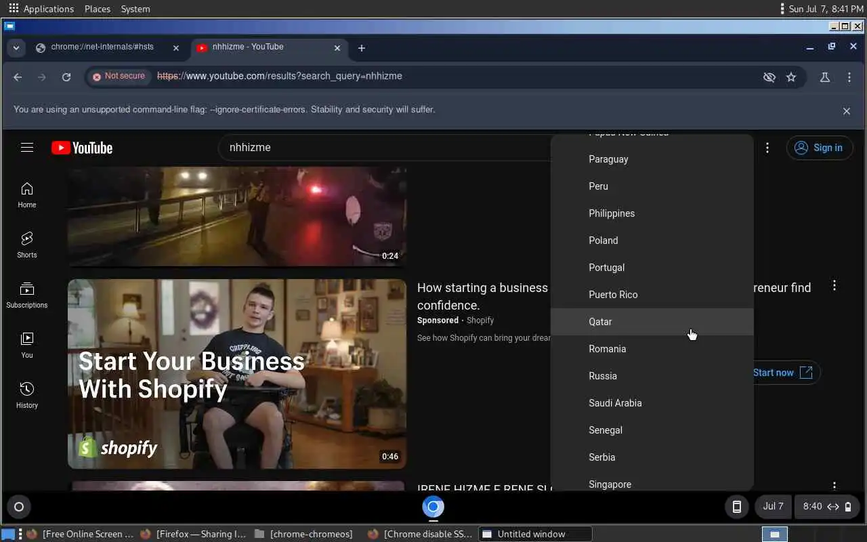Open the 8:40 status tray

(x=827, y=507)
